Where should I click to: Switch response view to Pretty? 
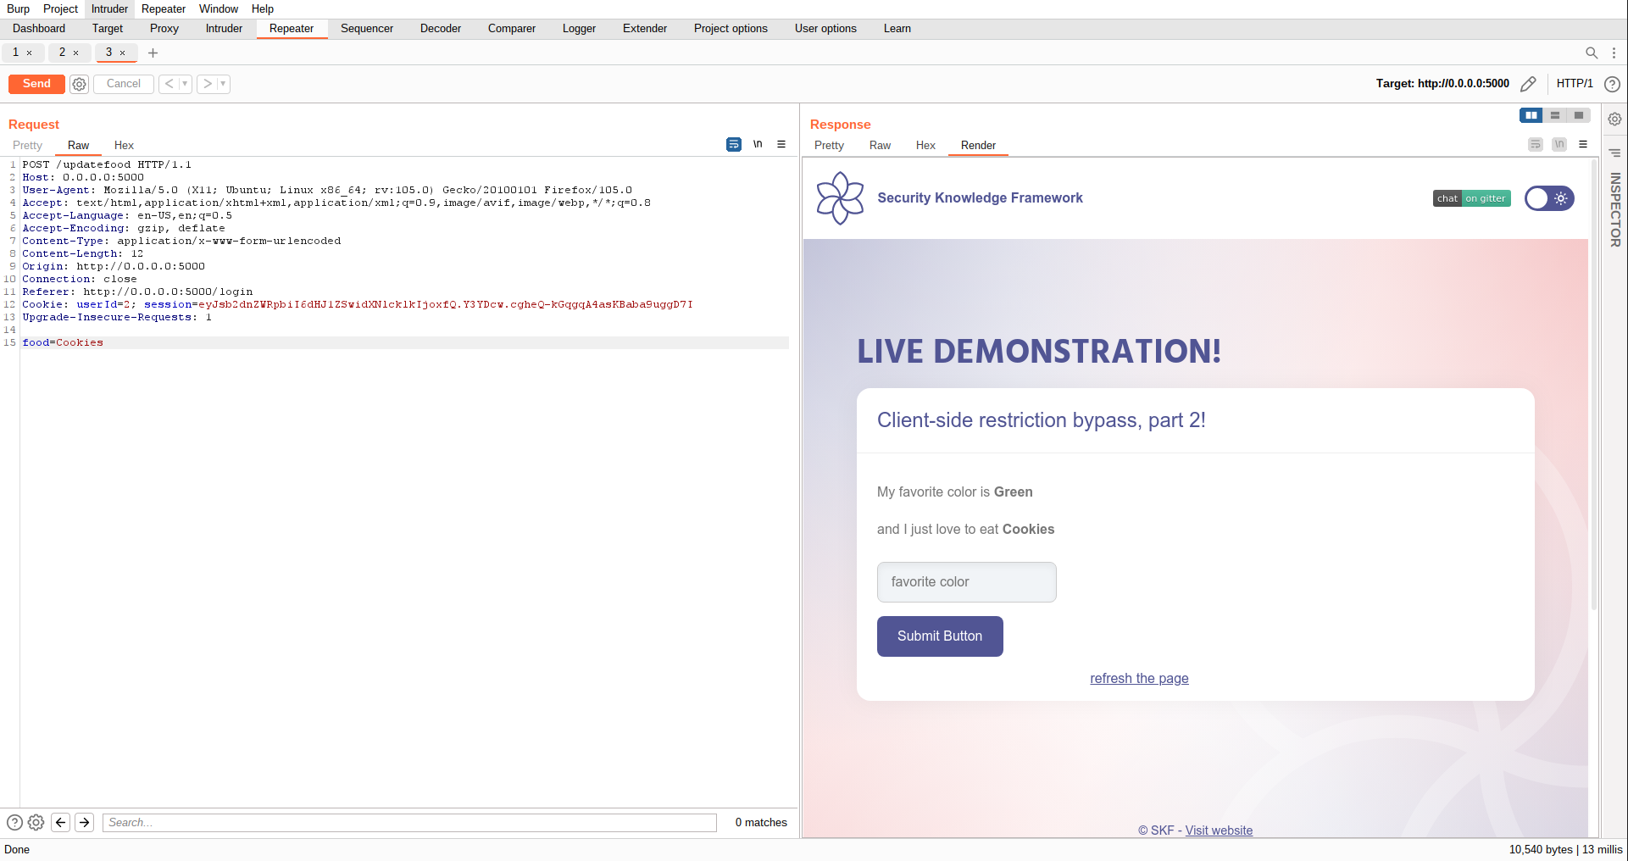point(829,146)
